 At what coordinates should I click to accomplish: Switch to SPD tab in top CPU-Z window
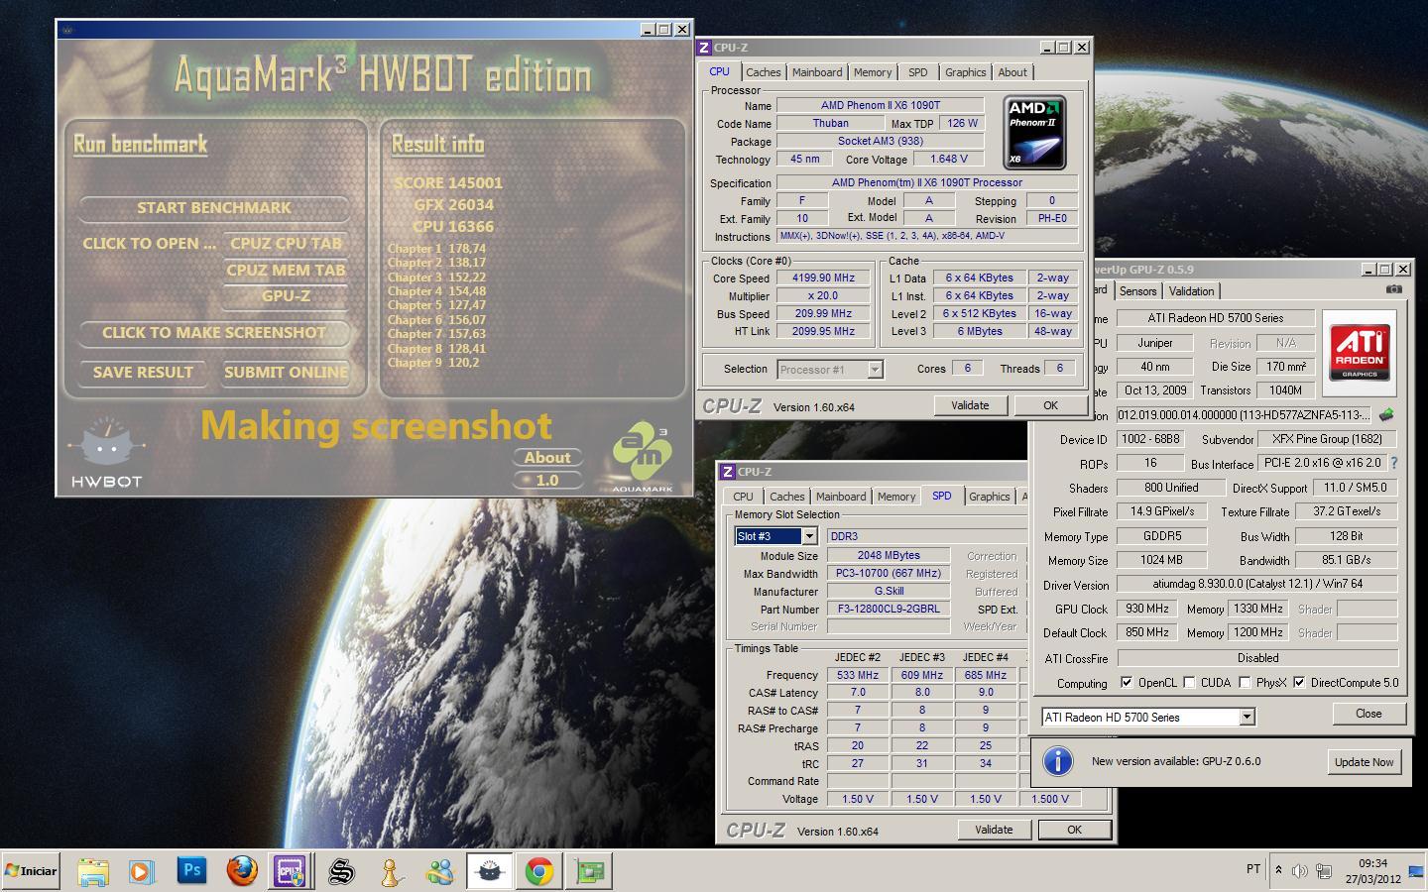pos(918,72)
